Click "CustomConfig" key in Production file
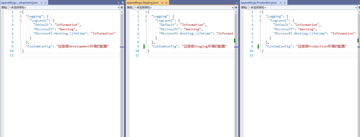The width and height of the screenshot is (360, 137). pyautogui.click(x=279, y=46)
